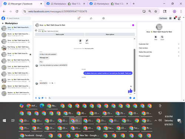
Task: Click the Facebook logo home icon
Action: click(x=3, y=18)
